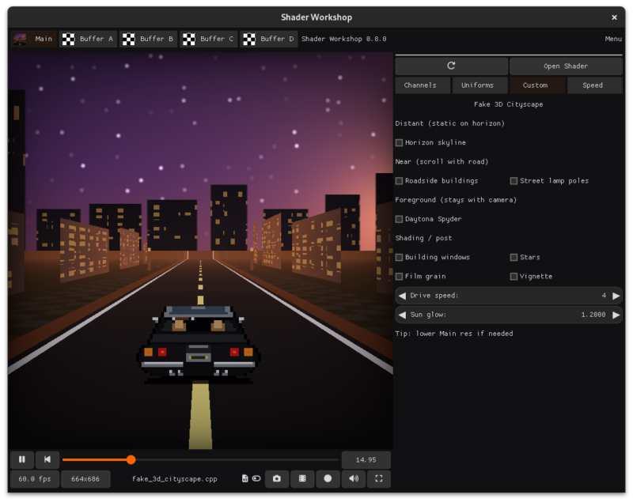Screen dimensions: 633x502
Task: Toggle the Stars checkbox
Action: (514, 257)
